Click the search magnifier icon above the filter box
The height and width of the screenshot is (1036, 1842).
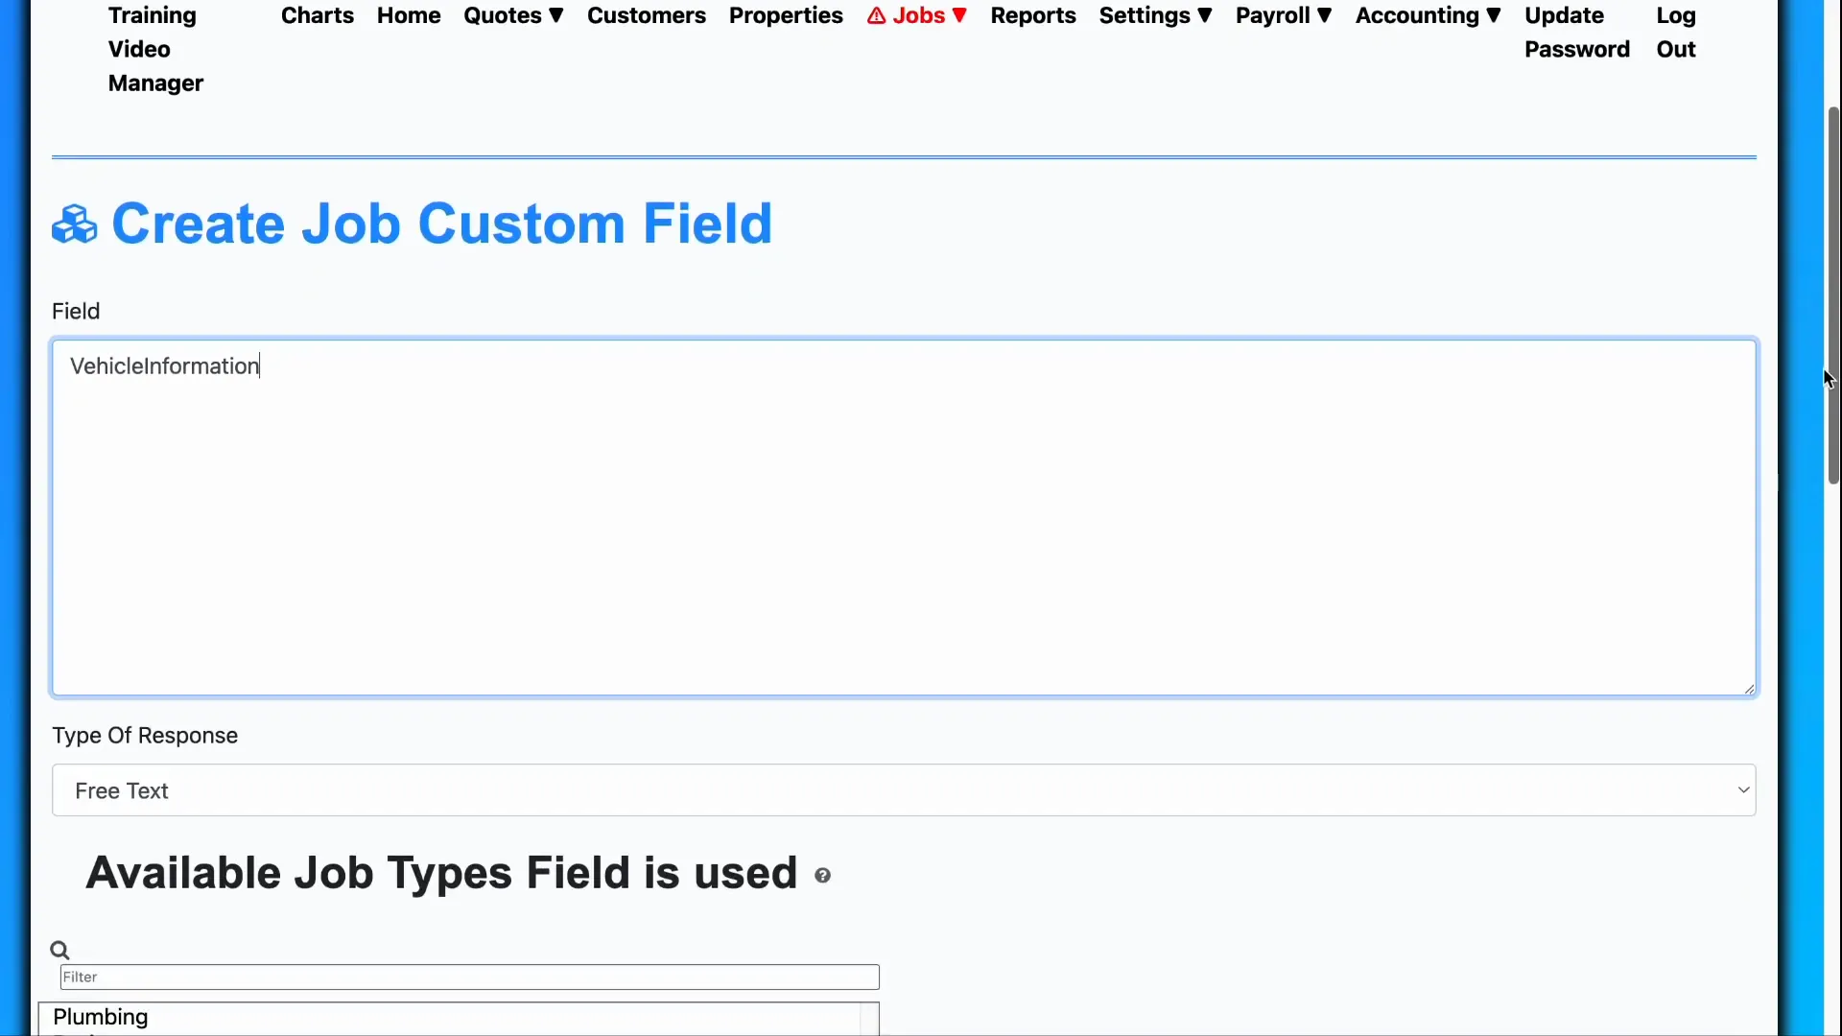60,948
